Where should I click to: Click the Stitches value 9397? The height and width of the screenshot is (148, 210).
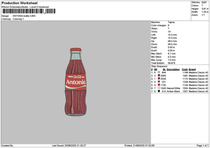pyautogui.click(x=204, y=2)
